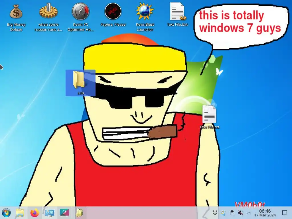
Task: Click the blue bottle tray icon
Action: [223, 213]
